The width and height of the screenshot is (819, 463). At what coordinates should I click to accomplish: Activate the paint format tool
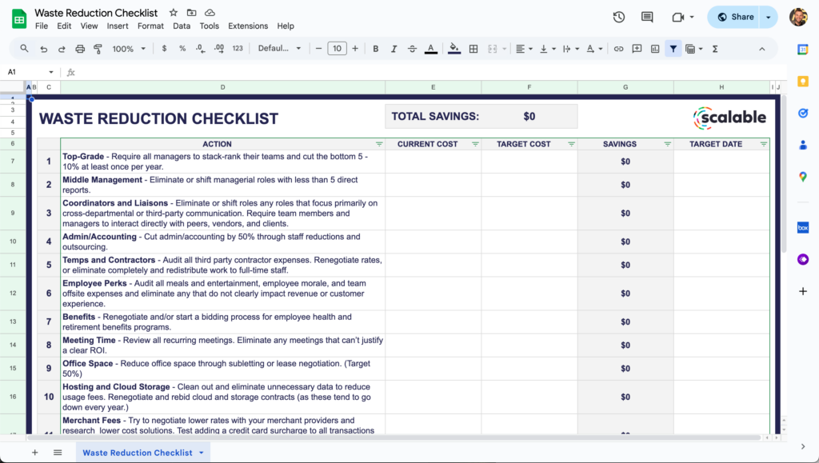98,49
